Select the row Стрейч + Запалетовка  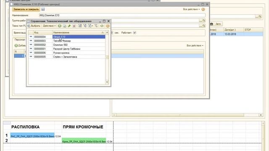coord(67,57)
